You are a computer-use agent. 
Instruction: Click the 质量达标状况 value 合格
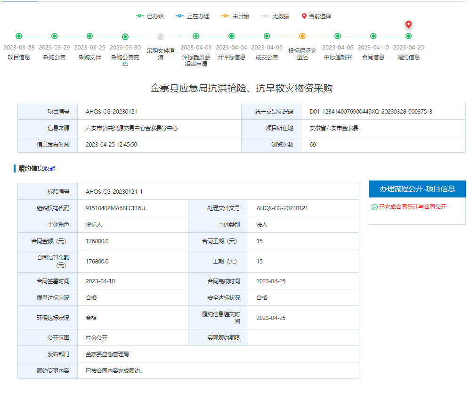pyautogui.click(x=91, y=298)
